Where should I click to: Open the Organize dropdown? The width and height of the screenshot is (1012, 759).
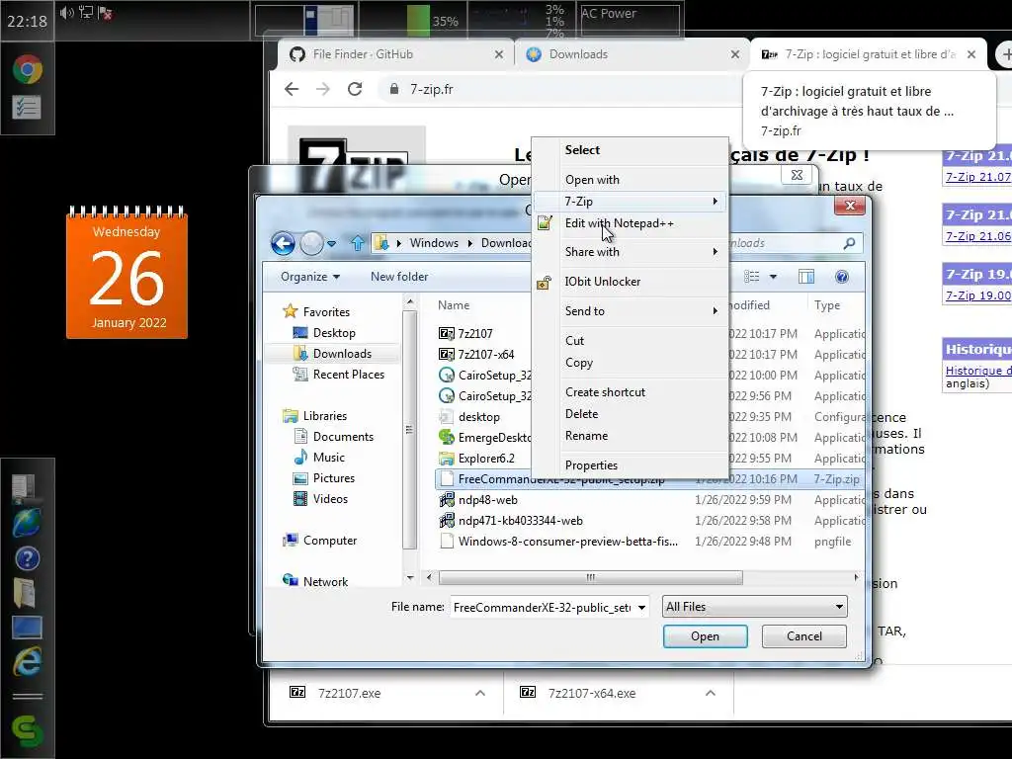309,277
